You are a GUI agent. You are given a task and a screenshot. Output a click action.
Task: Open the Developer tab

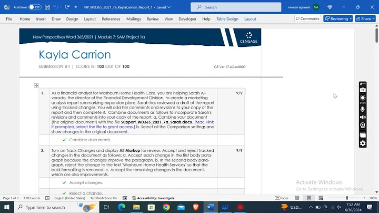[x=187, y=19]
